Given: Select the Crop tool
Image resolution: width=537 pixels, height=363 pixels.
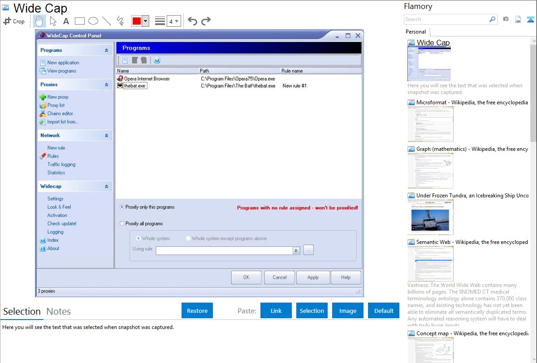Looking at the screenshot, I should tap(14, 21).
